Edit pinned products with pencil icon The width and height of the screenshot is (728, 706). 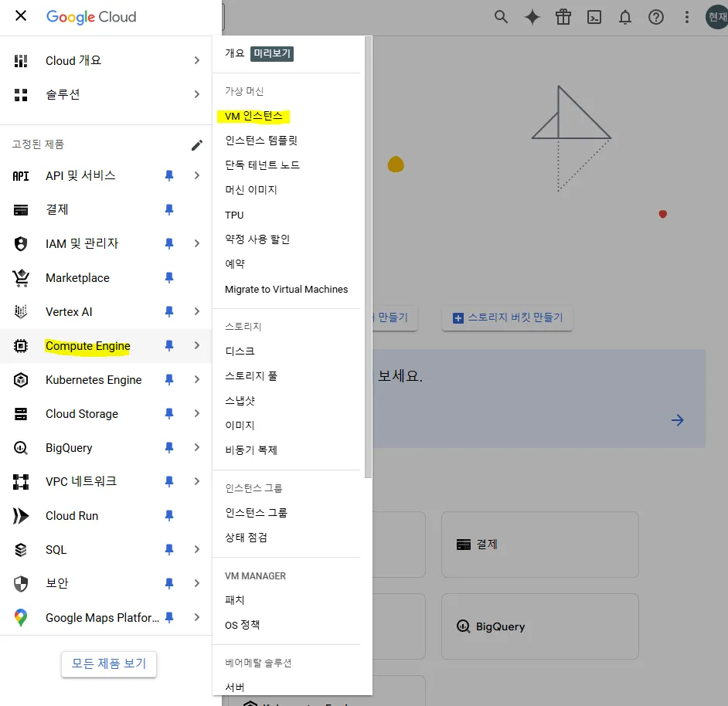click(197, 144)
